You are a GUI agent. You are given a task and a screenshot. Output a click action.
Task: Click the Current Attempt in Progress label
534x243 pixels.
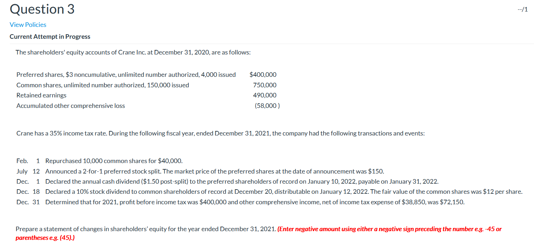[50, 36]
